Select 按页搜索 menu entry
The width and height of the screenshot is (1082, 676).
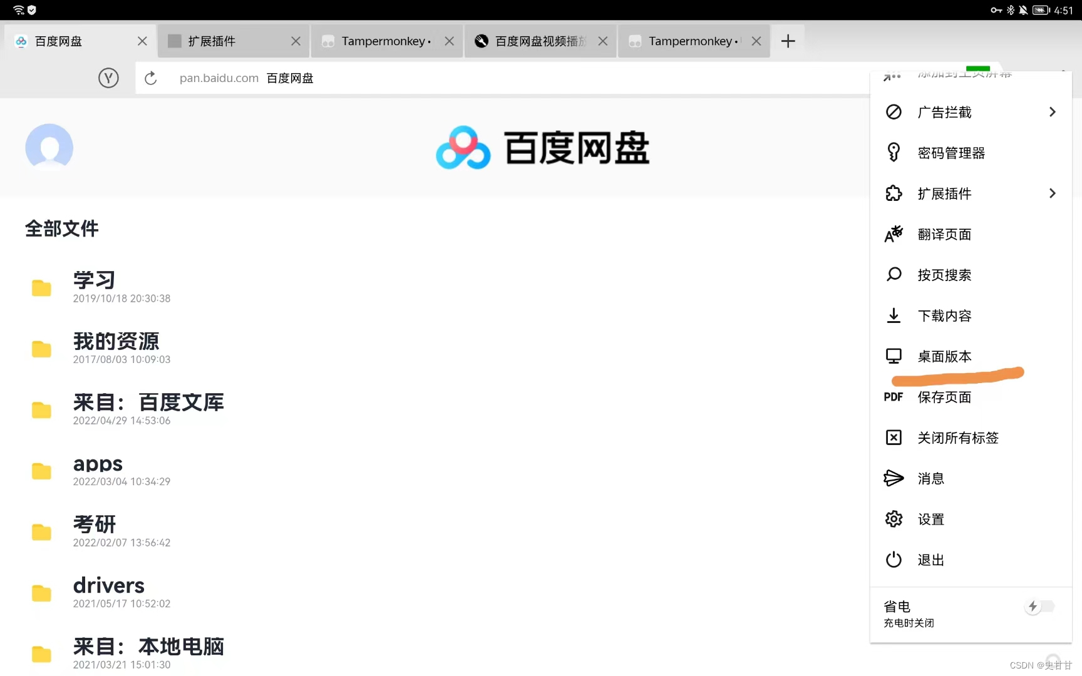[971, 275]
